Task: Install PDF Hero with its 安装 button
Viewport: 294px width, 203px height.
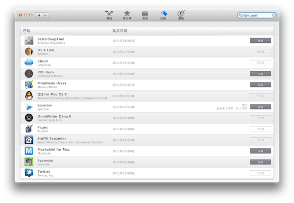Action: click(260, 74)
